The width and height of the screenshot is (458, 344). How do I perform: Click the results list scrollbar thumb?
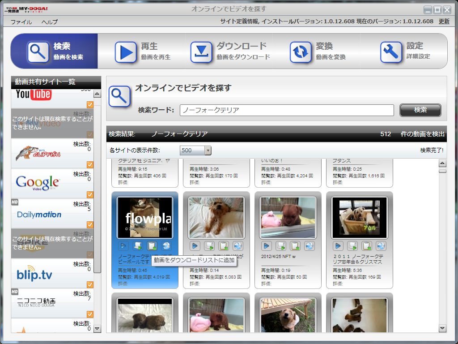[x=442, y=171]
